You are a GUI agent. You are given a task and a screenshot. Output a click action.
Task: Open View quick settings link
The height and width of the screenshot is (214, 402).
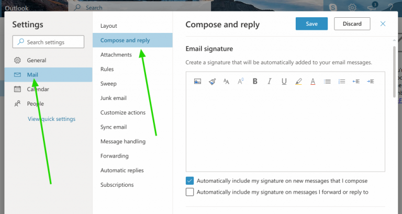tap(51, 119)
